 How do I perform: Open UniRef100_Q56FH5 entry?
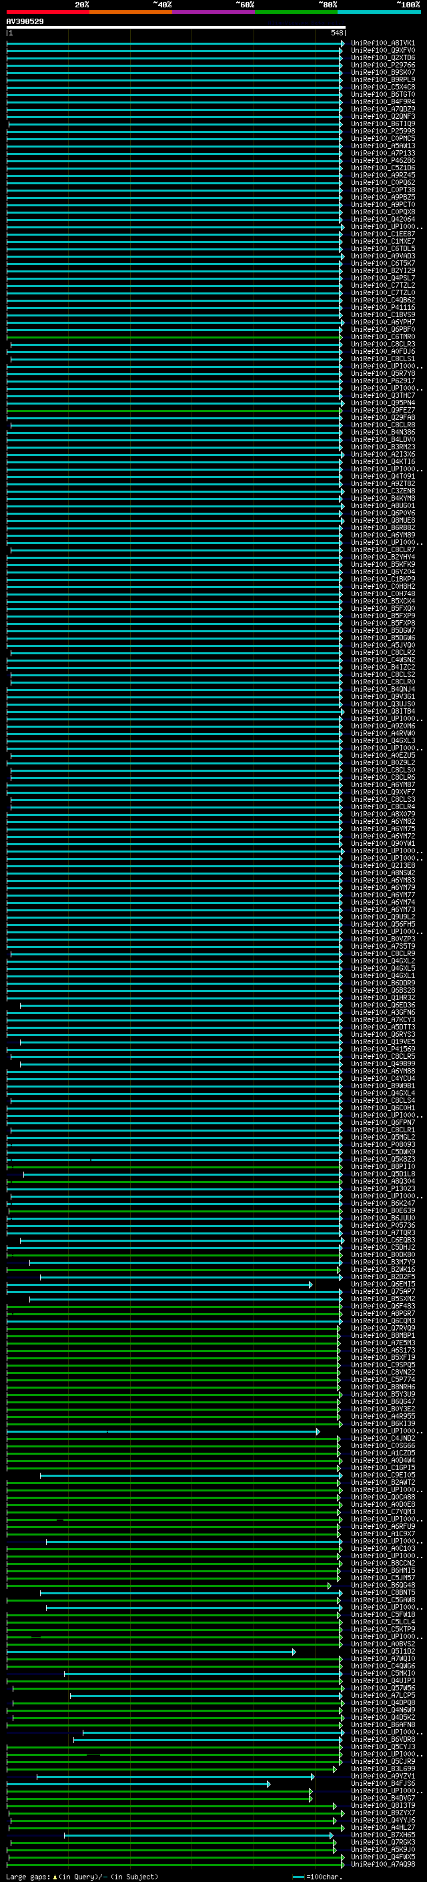pyautogui.click(x=382, y=924)
